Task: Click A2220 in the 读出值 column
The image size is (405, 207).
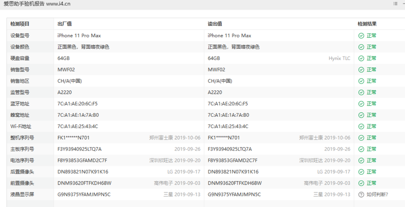Action: click(x=215, y=92)
